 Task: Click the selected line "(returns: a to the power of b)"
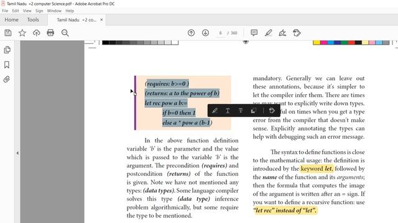(x=182, y=94)
